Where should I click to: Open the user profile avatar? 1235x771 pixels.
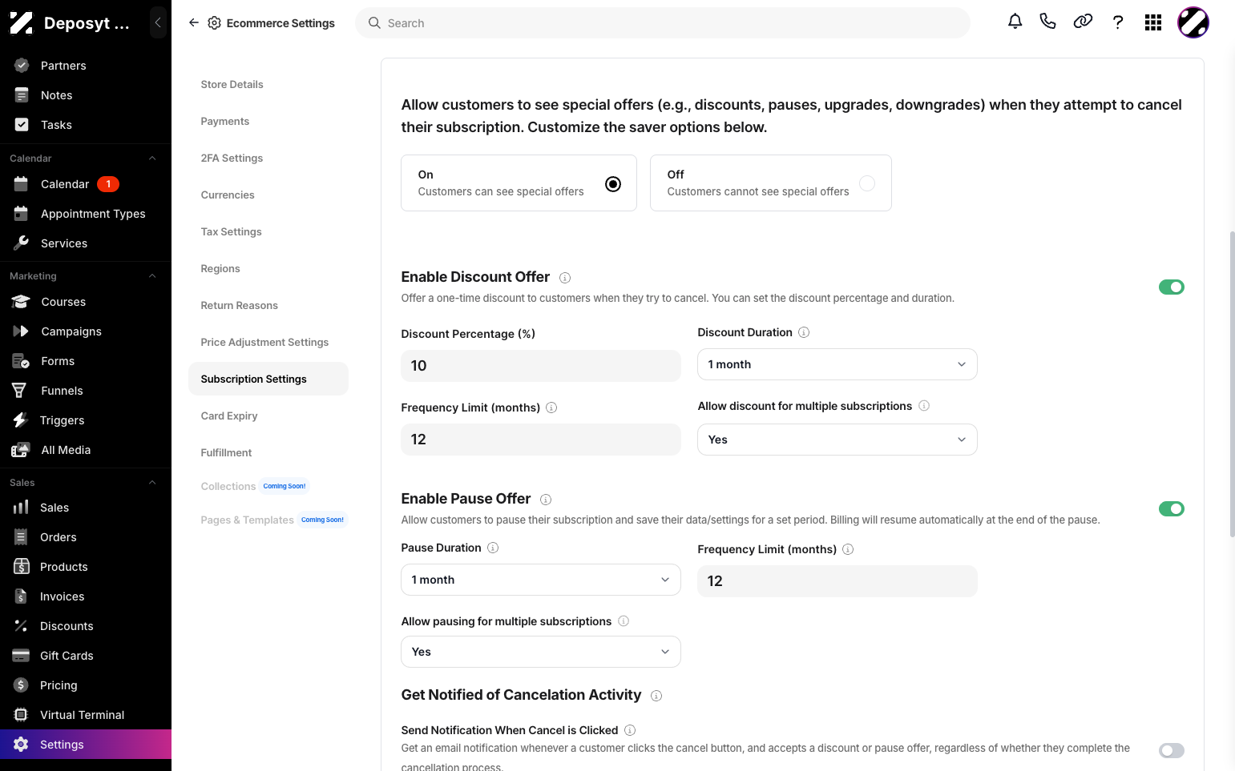pyautogui.click(x=1193, y=22)
